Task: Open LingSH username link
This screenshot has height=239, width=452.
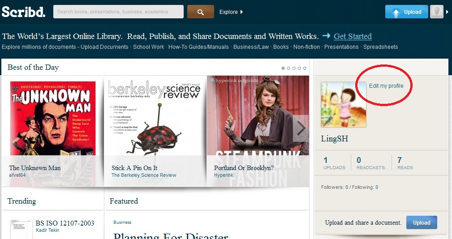Action: pos(335,139)
